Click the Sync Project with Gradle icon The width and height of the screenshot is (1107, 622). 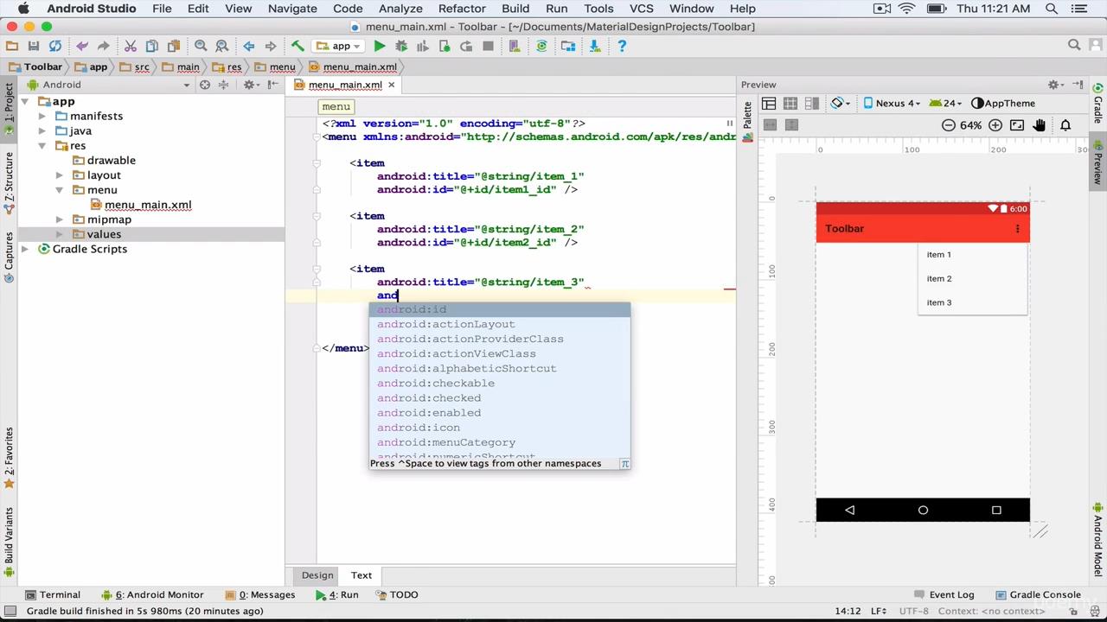coord(541,46)
